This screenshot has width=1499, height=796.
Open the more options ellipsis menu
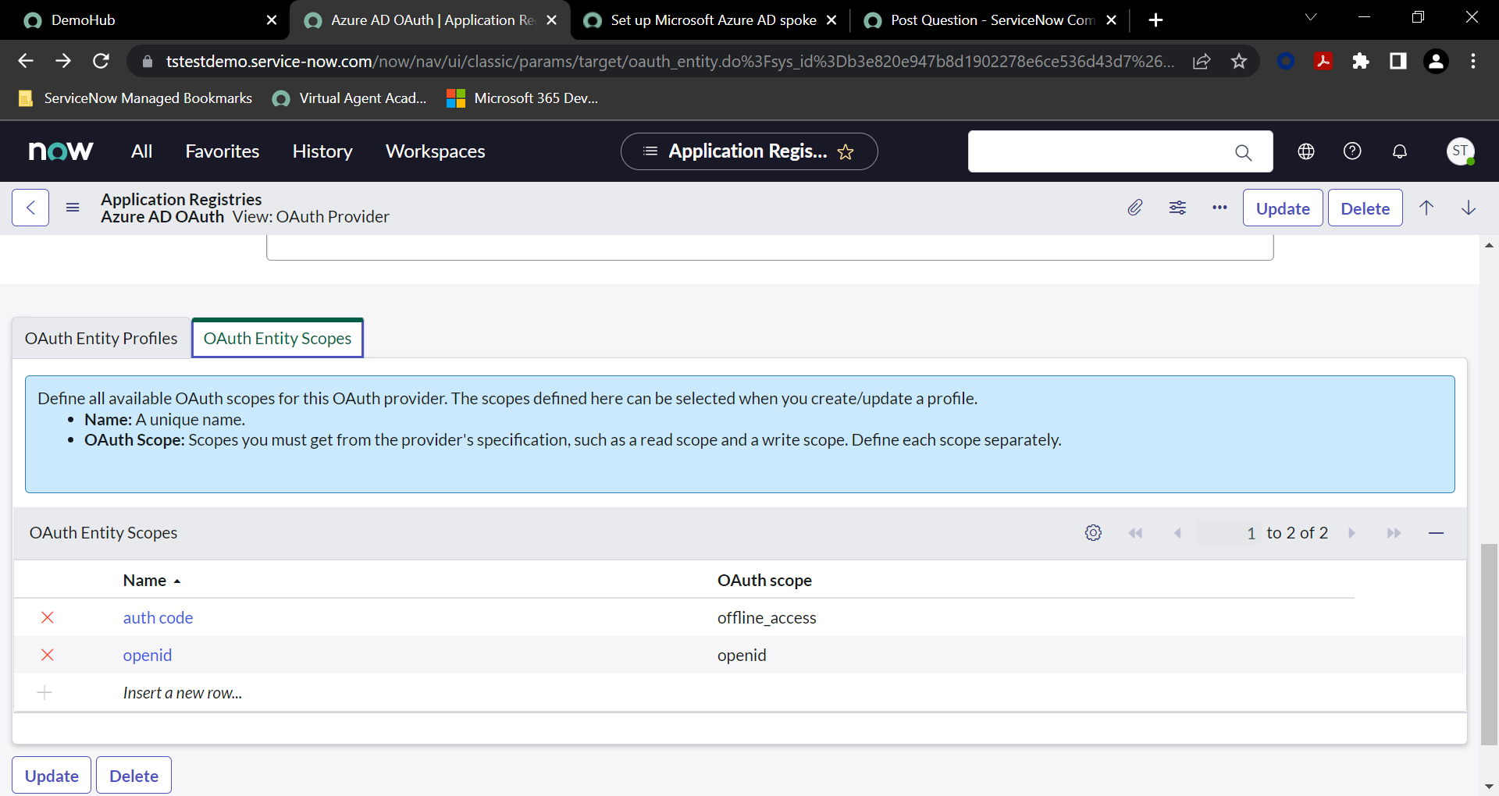[x=1219, y=208]
